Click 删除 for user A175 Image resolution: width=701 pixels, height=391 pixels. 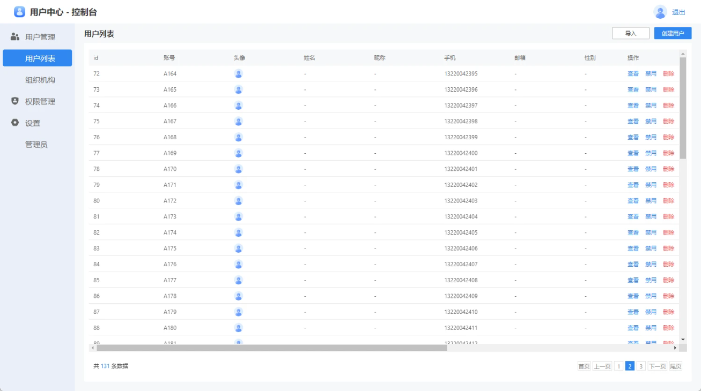point(668,249)
